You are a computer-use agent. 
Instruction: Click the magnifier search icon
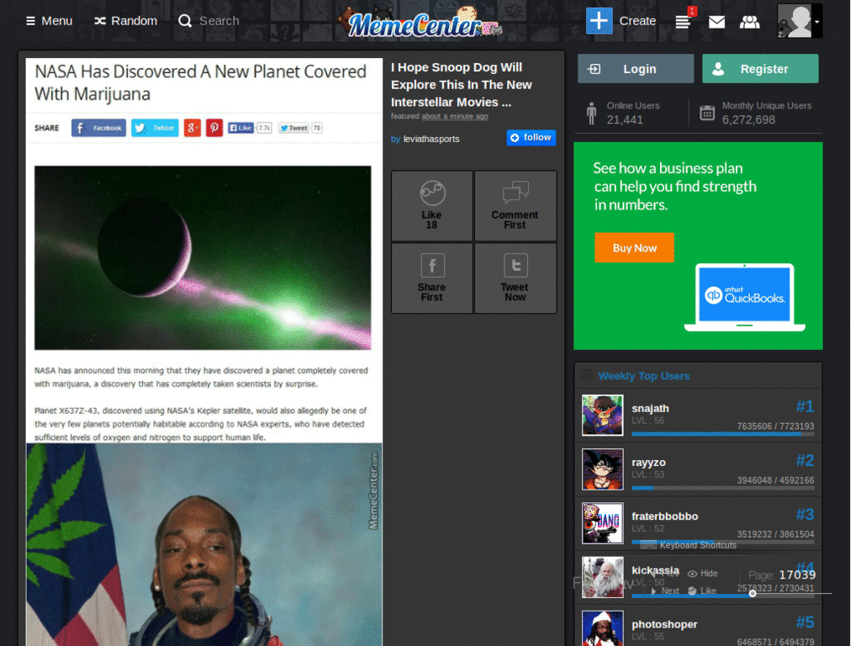(x=185, y=21)
